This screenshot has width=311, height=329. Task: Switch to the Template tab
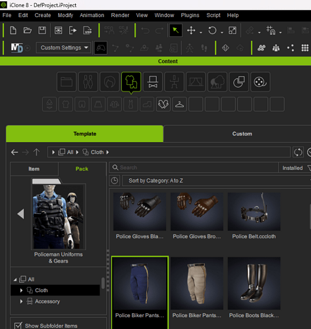(85, 134)
